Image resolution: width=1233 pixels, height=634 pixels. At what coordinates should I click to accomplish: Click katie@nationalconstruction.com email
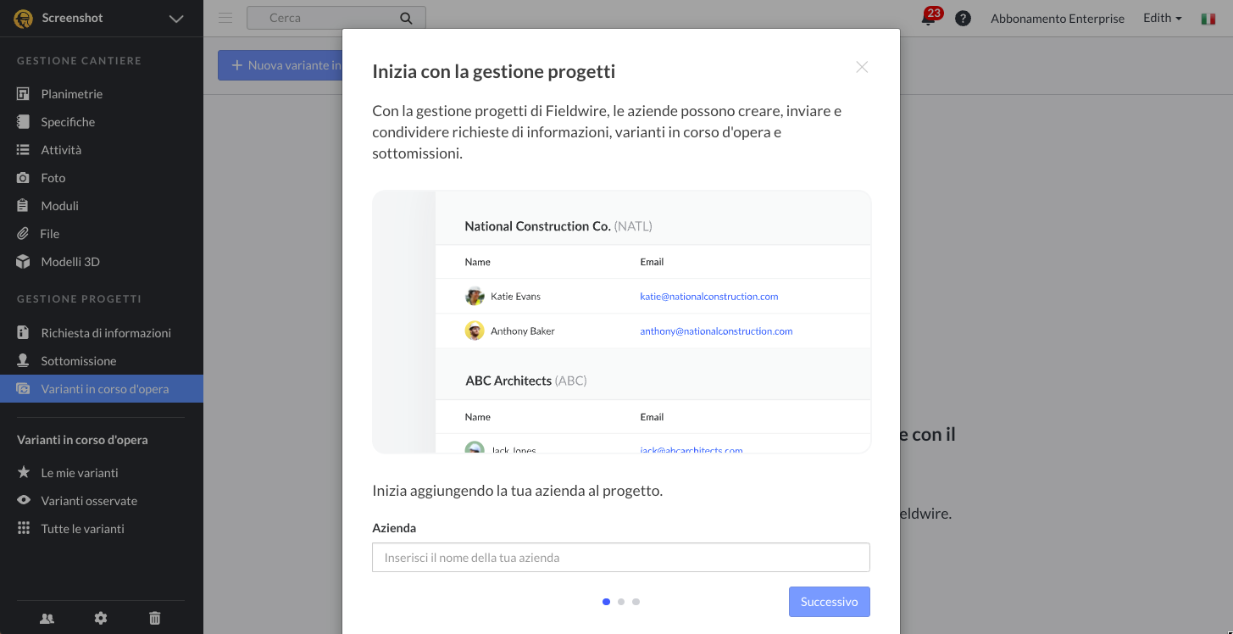[x=709, y=297]
